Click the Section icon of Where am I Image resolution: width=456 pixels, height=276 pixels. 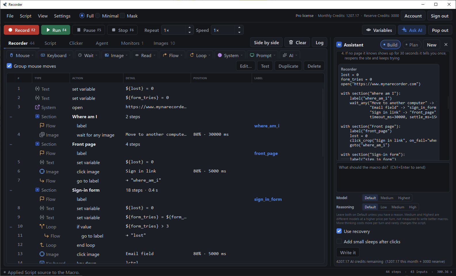(x=37, y=116)
